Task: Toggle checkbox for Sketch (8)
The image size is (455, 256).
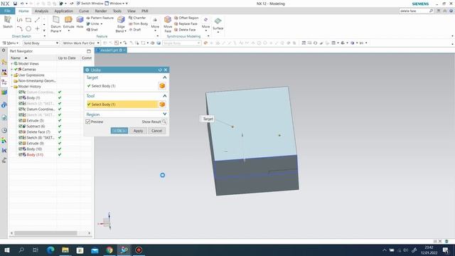Action: (x=21, y=137)
